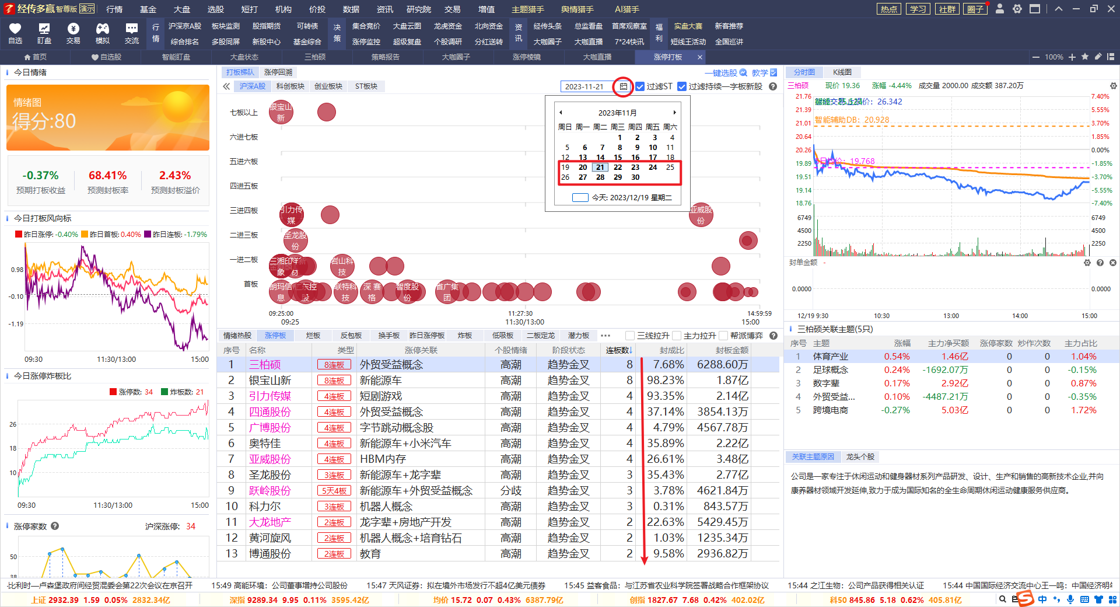Open the 盯盘 monitor icon
The image size is (1120, 607).
coord(44,29)
